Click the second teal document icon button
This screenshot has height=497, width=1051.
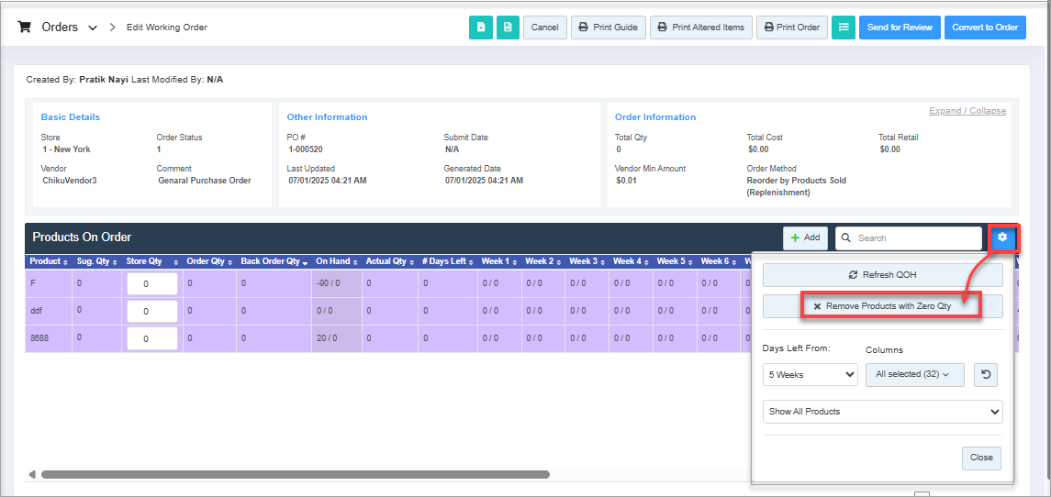508,28
